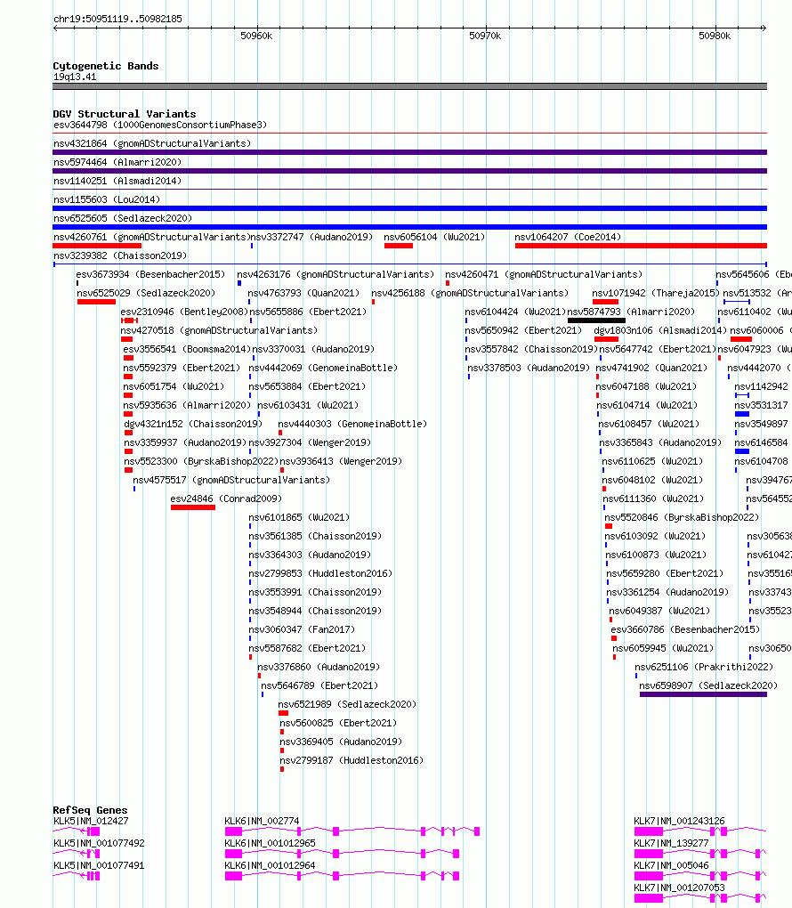Open nsv4270518 gnomADStructuralVariants label
This screenshot has width=792, height=908.
220,330
